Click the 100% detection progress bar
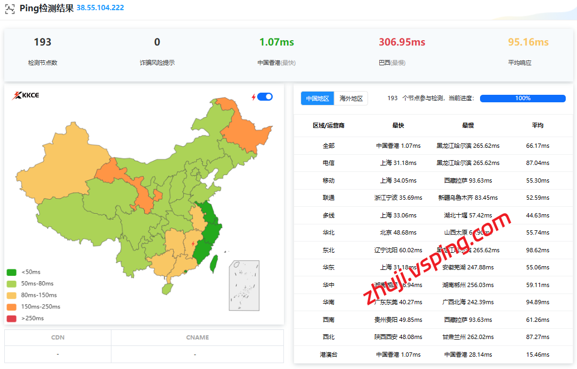This screenshot has height=369, width=577. [522, 99]
